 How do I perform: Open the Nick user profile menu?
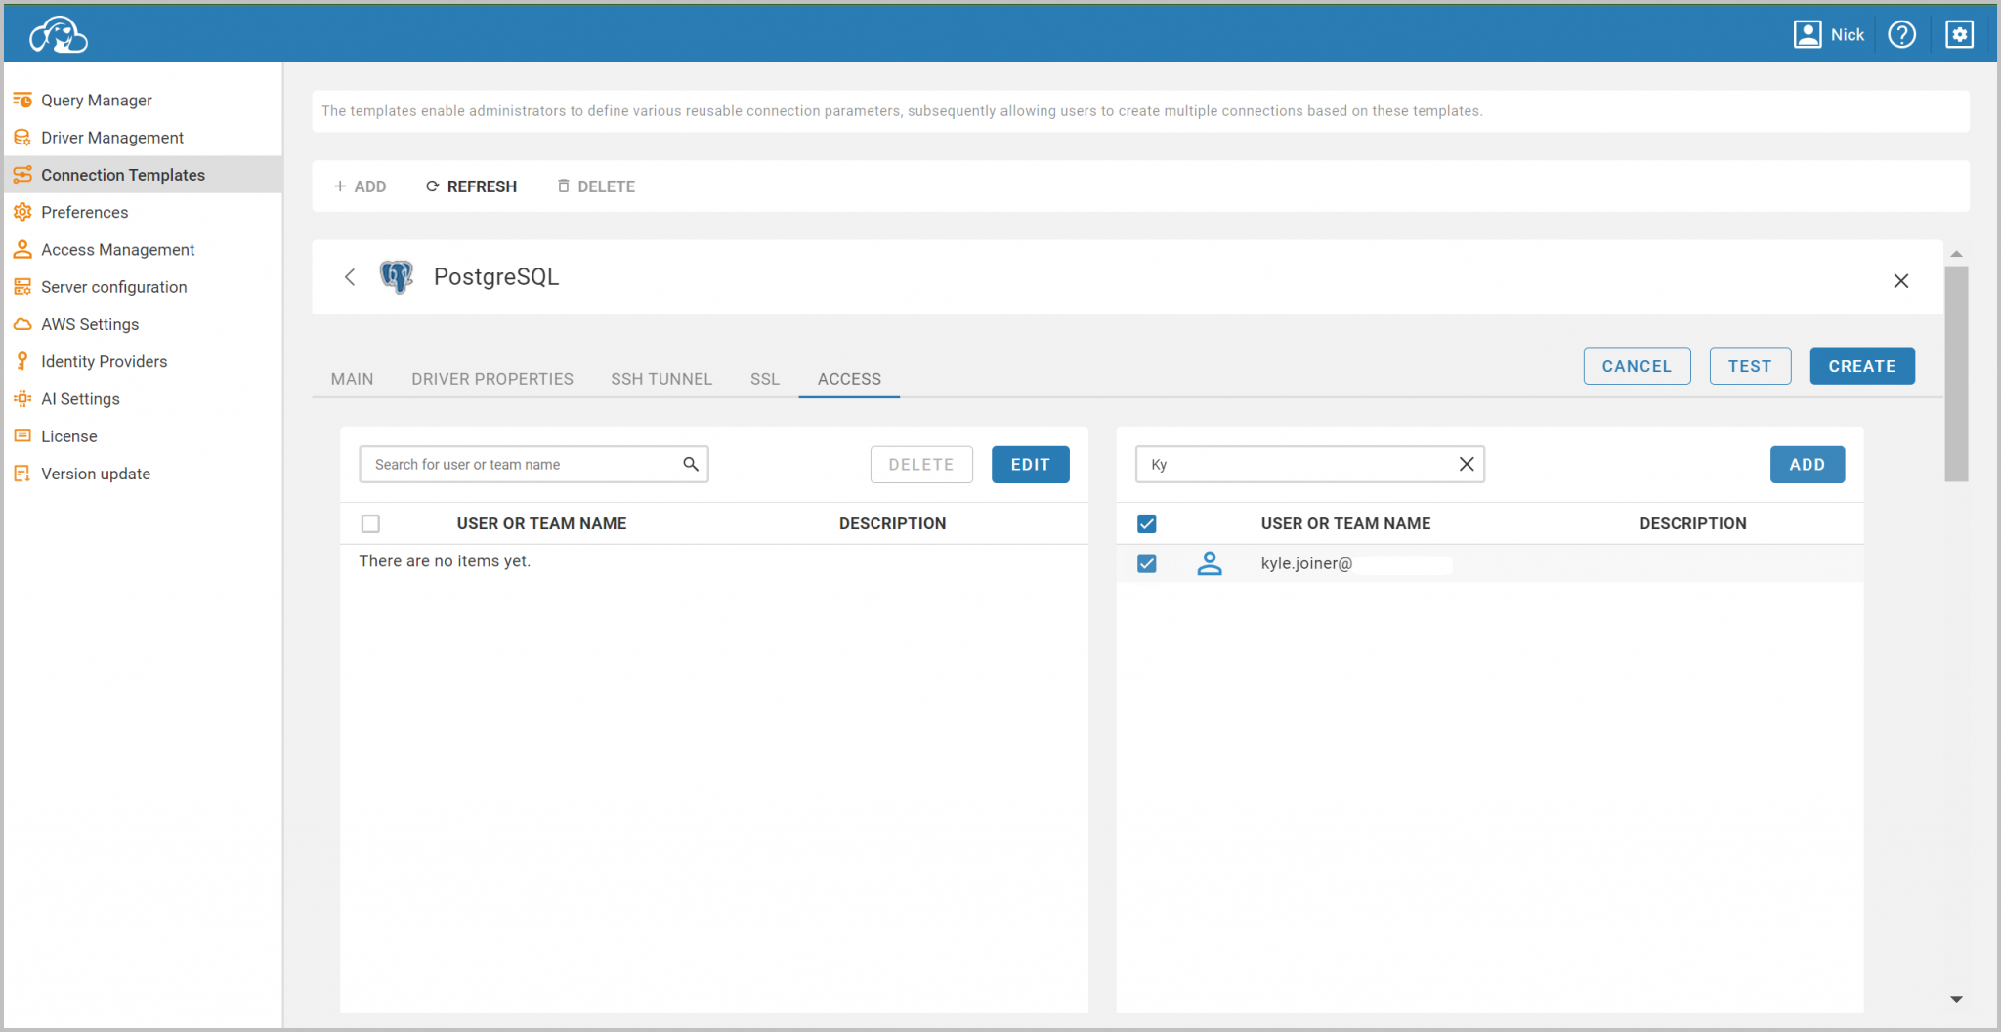[x=1829, y=35]
